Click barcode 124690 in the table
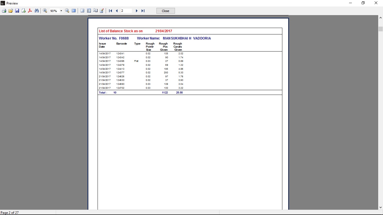The height and width of the screenshot is (215, 383). tap(120, 84)
